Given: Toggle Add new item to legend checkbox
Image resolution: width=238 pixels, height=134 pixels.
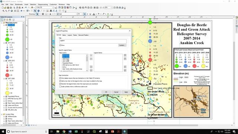Looking at the screenshot, I should click(60, 81).
